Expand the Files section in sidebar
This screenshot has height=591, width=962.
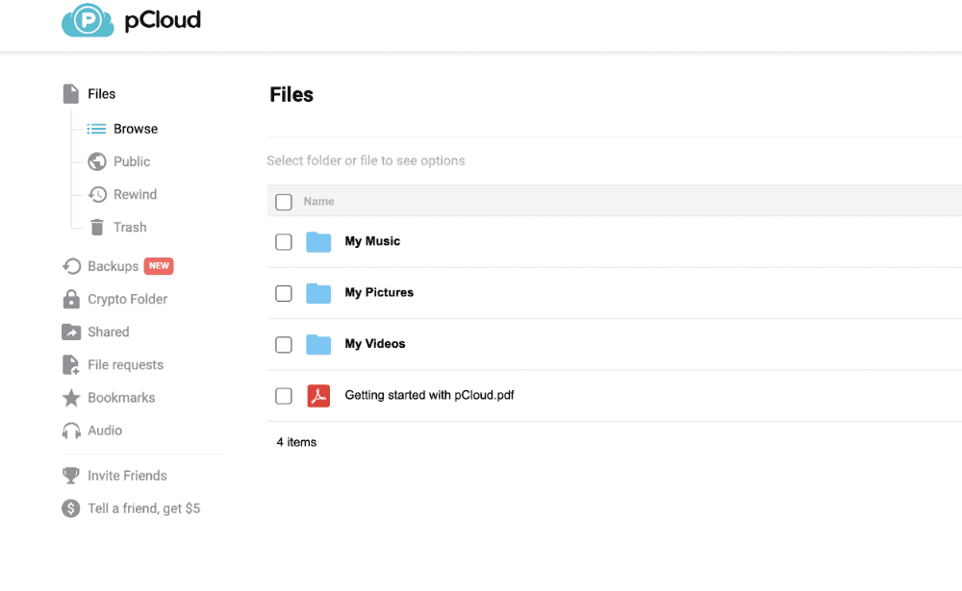coord(101,94)
